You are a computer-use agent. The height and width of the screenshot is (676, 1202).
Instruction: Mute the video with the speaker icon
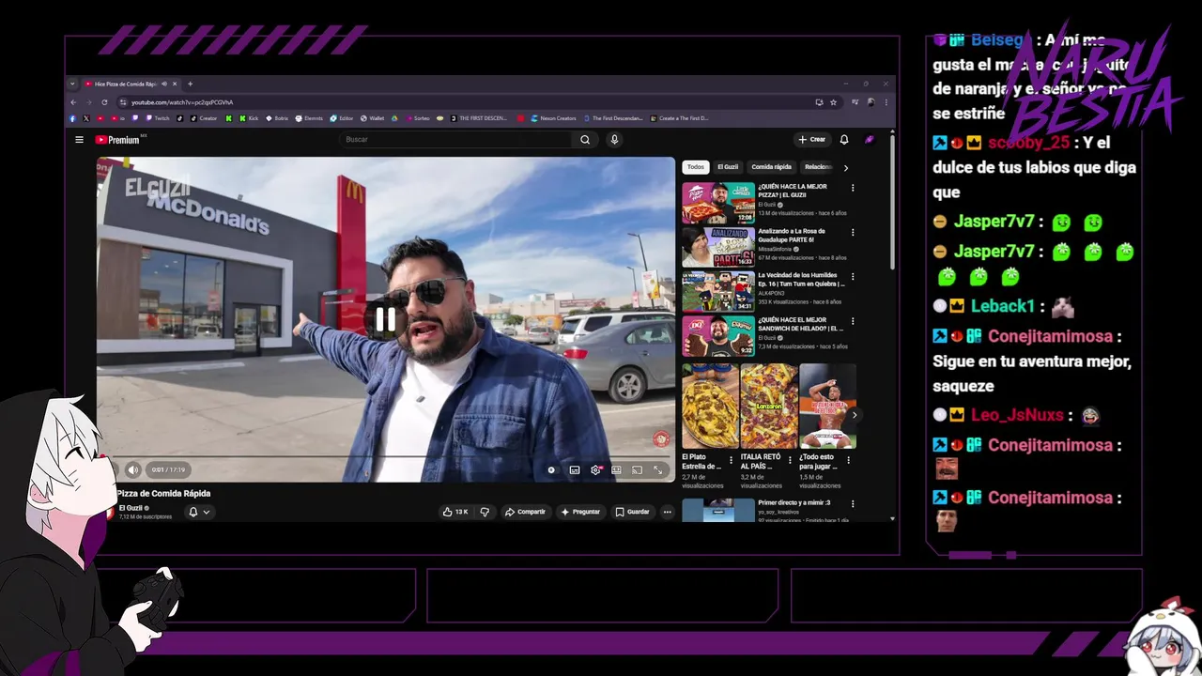coord(133,469)
